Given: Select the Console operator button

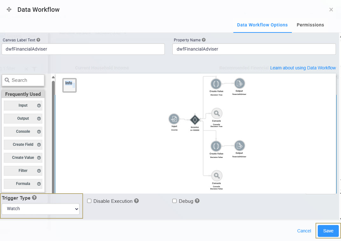Looking at the screenshot, I should click(x=23, y=131).
